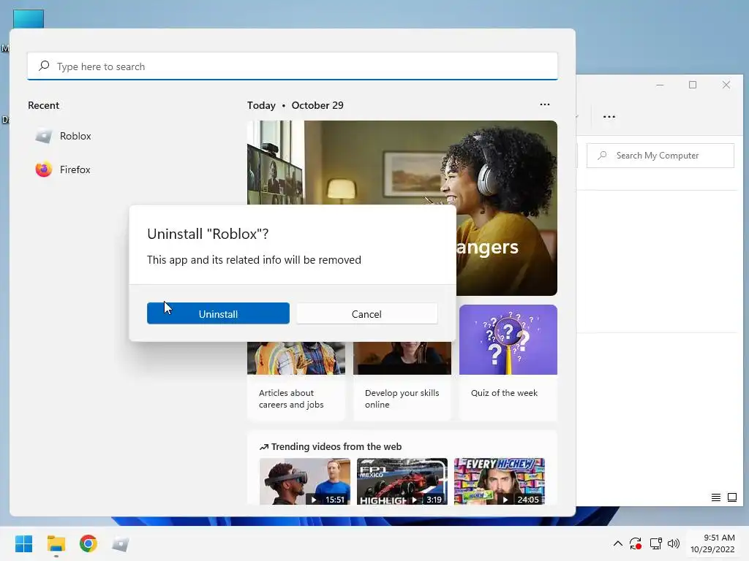The image size is (749, 561).
Task: Confirm with the blue Uninstall button
Action: pyautogui.click(x=218, y=313)
